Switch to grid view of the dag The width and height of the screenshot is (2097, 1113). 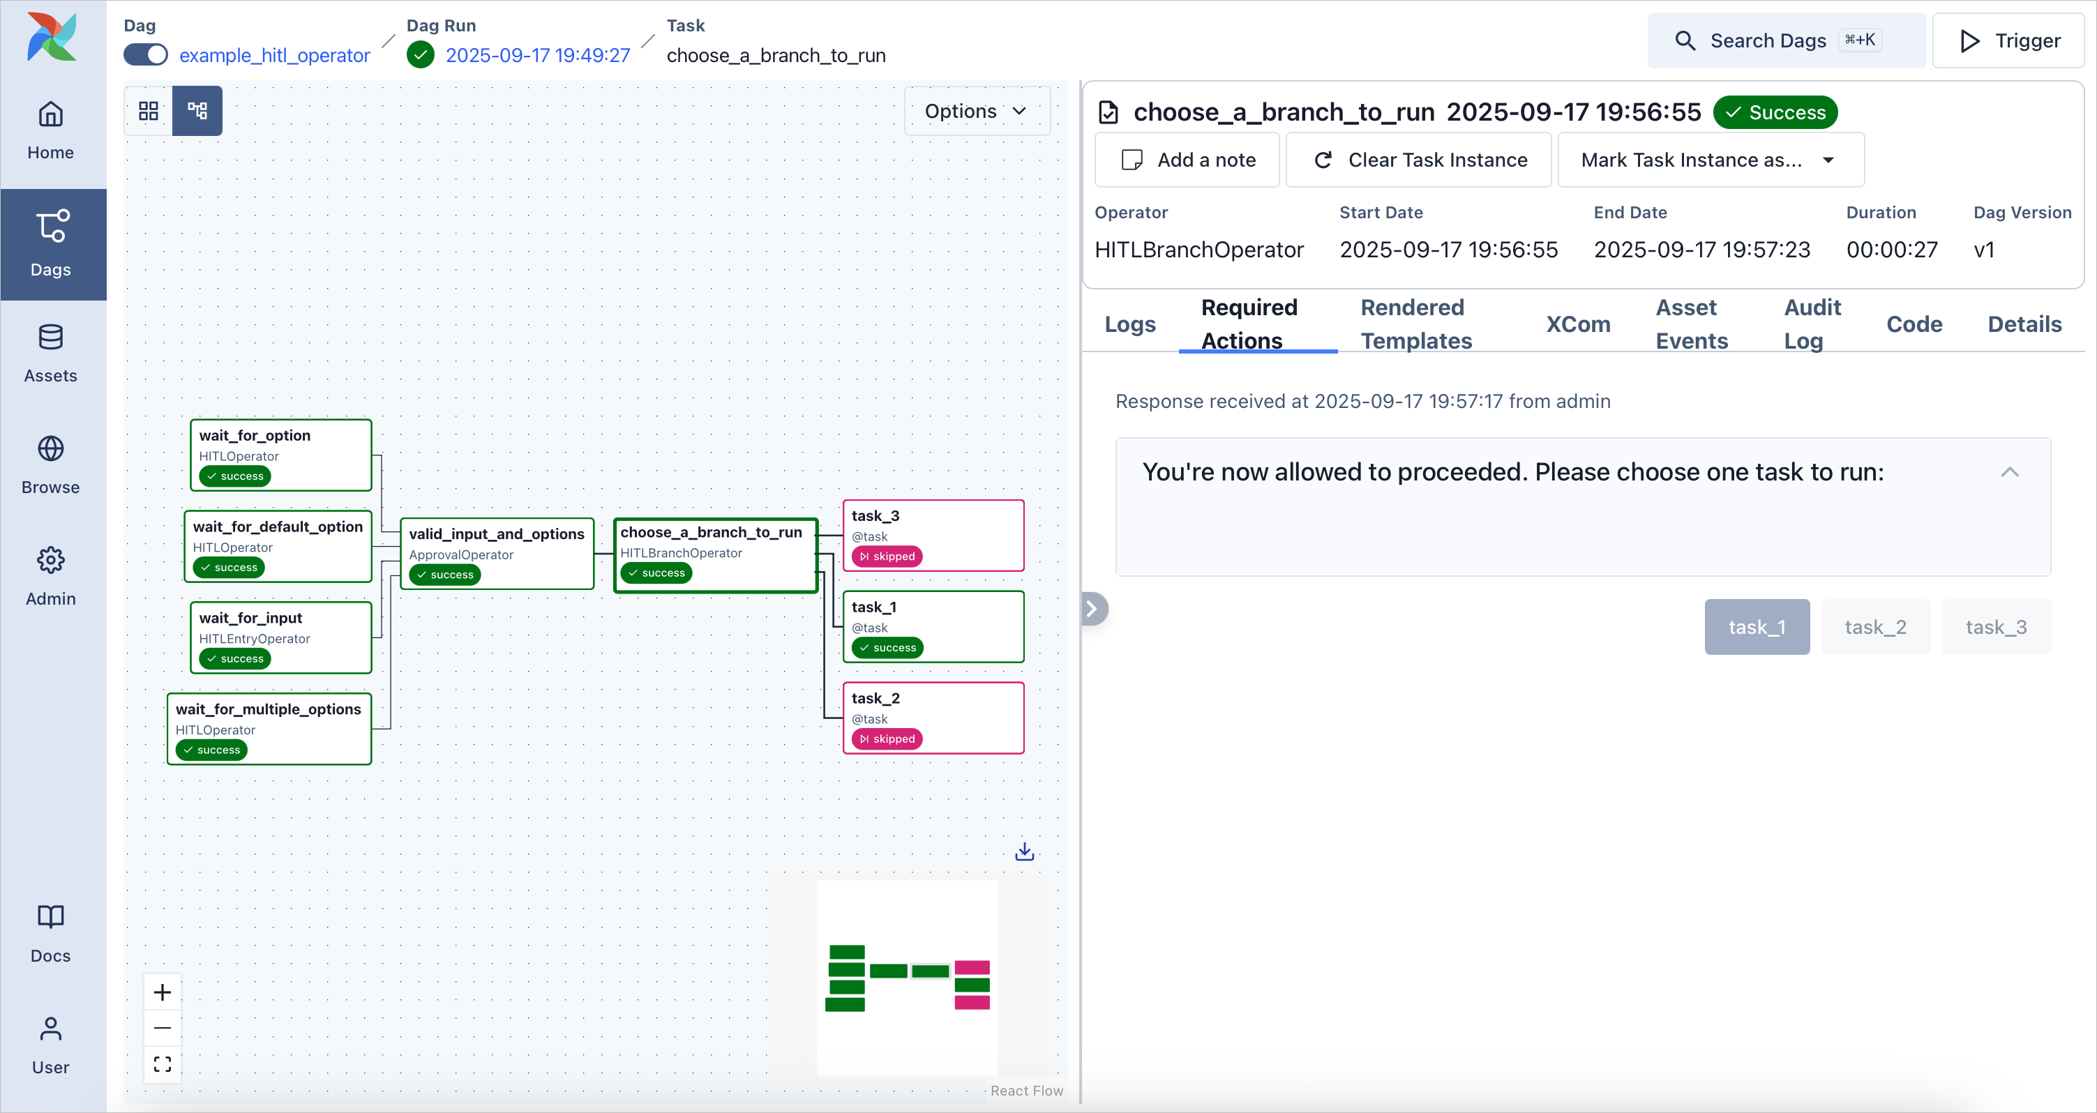(x=147, y=111)
